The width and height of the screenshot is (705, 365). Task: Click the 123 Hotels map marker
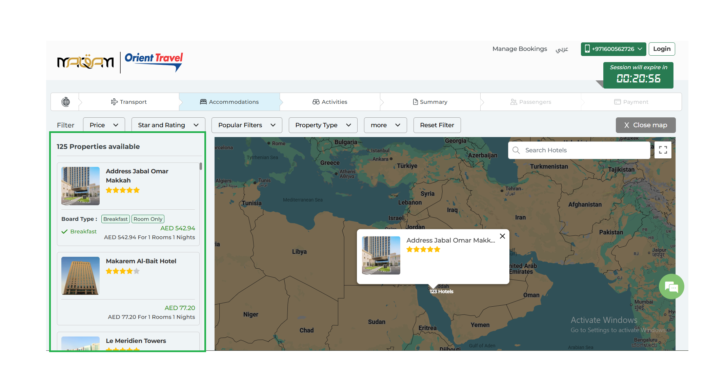tap(441, 291)
